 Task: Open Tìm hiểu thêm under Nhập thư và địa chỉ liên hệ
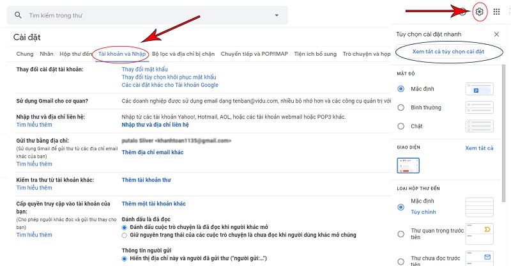tap(34, 125)
